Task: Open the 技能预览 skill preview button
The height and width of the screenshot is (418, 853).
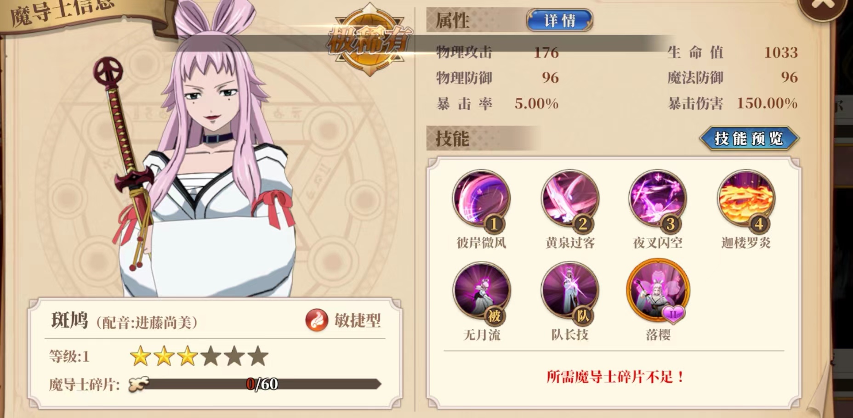Action: coord(749,138)
